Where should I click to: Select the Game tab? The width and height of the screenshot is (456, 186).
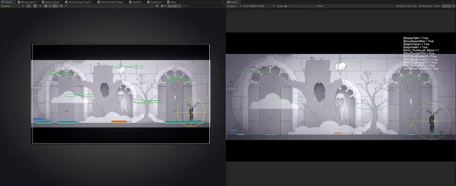pos(232,2)
